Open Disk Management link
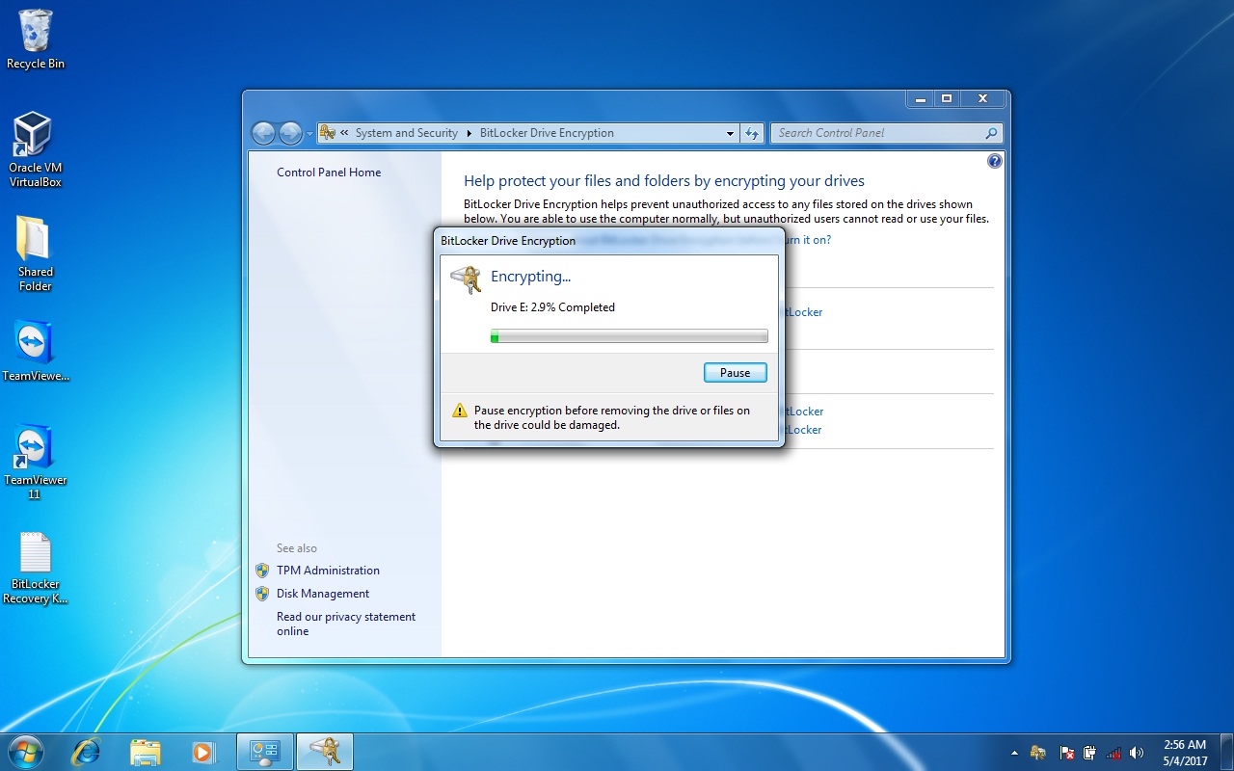Screen dimensions: 1234x771 [323, 594]
